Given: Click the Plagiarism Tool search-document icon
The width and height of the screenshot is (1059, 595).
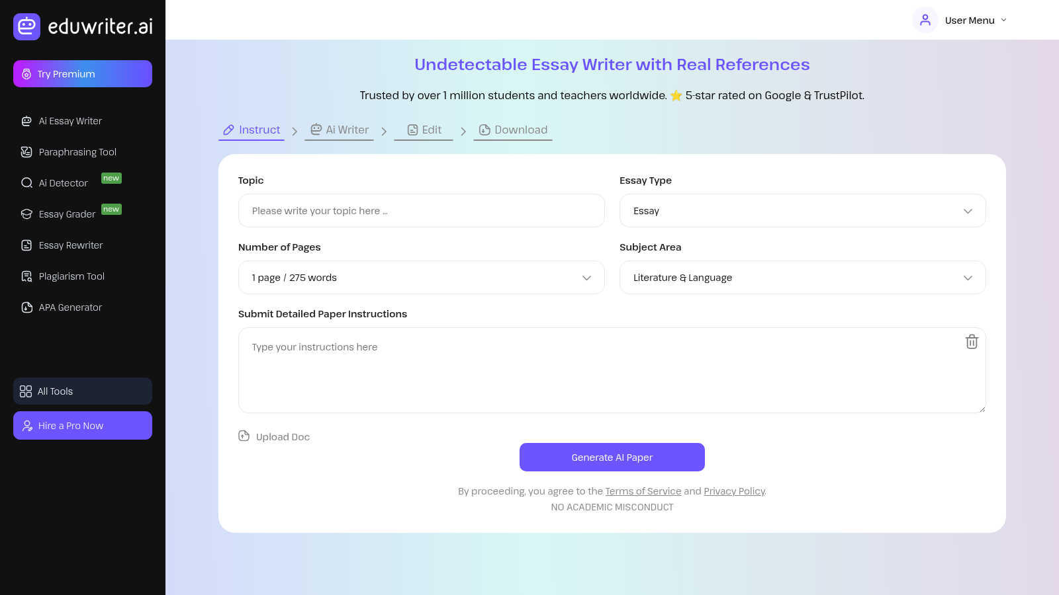Looking at the screenshot, I should 26,276.
